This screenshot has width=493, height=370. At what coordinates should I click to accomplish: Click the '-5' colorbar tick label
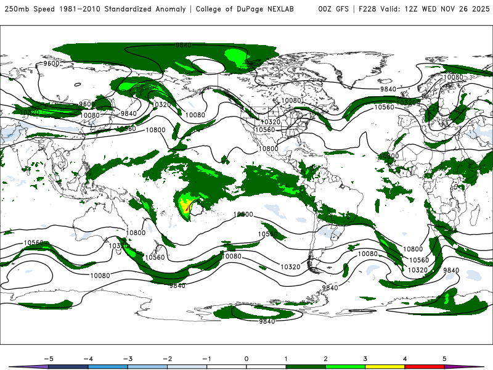(49, 359)
